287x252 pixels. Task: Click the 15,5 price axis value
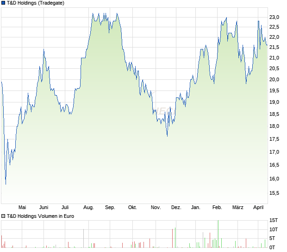click(274, 193)
